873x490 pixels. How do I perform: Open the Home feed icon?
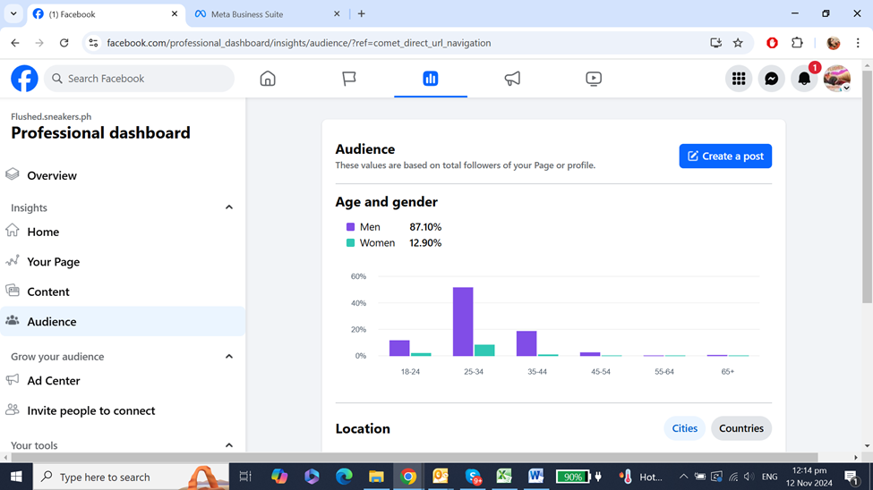pyautogui.click(x=268, y=79)
